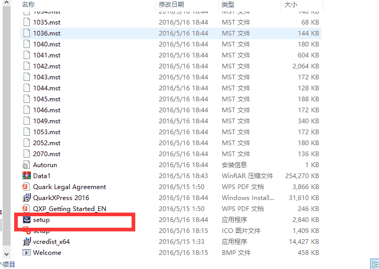Viewport: 379px width, 269px height.
Task: Click the QXP_Getting Started_EN PDF icon
Action: point(26,208)
